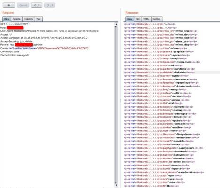Open the Response Hex tab
Viewport: 220px width, 188px height.
(137, 19)
